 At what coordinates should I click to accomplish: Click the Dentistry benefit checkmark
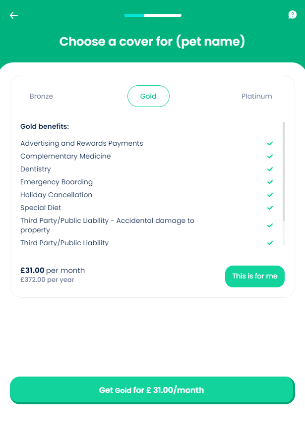(270, 169)
